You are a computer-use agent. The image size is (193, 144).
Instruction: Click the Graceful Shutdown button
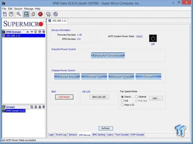[108, 55]
